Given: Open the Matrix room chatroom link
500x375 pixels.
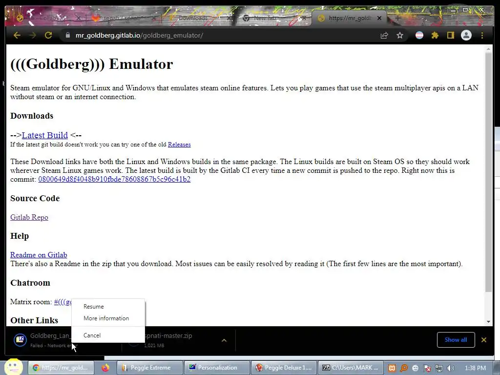Looking at the screenshot, I should pos(62,302).
